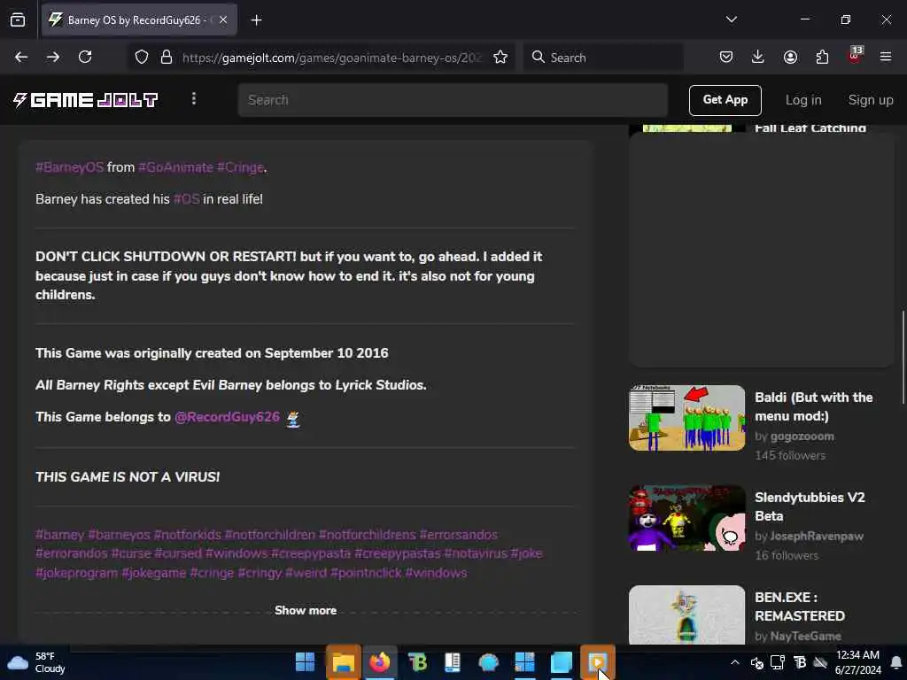The height and width of the screenshot is (680, 907).
Task: Click the site padlock security icon
Action: (167, 58)
